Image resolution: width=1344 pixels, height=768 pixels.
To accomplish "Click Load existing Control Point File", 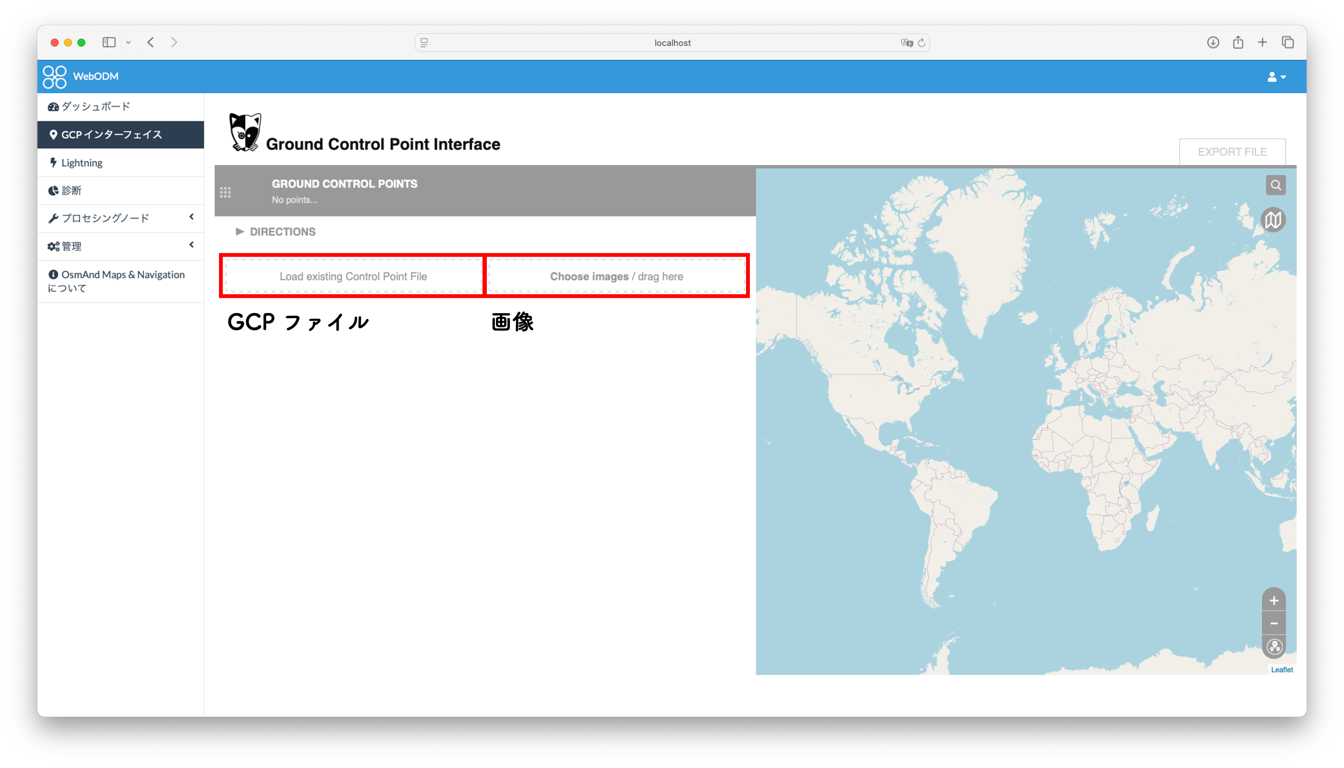I will coord(353,276).
